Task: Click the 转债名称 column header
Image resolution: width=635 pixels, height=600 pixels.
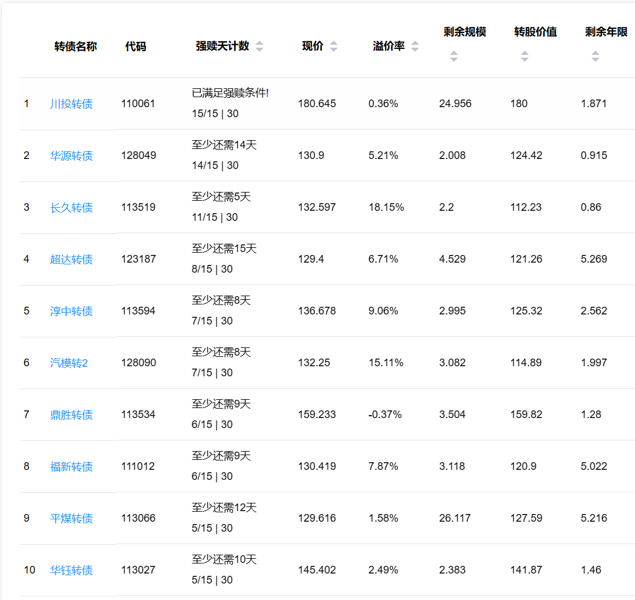Action: (75, 47)
